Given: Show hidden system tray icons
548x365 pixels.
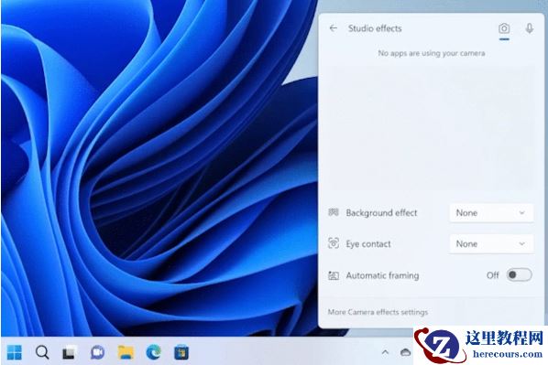Looking at the screenshot, I should point(385,352).
